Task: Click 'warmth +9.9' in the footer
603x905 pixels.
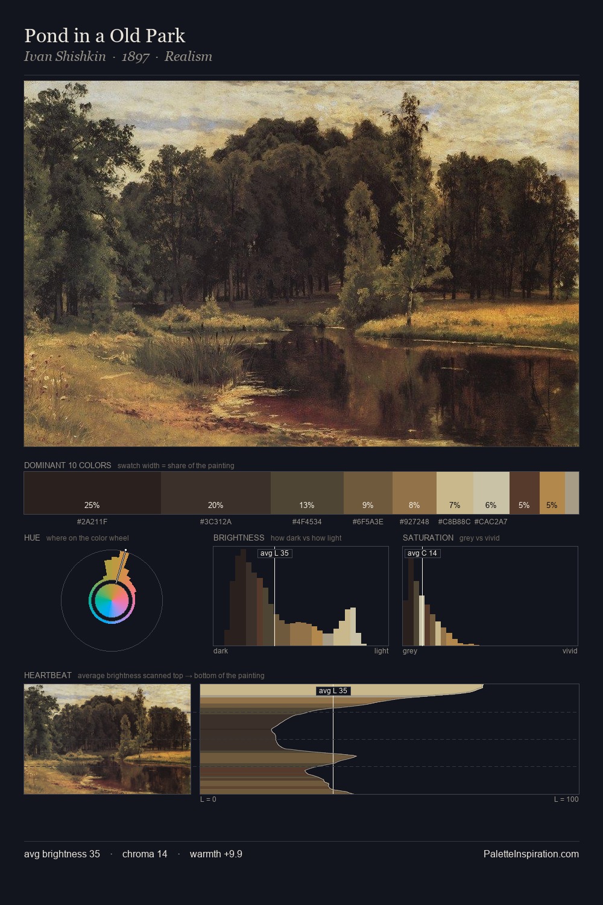Action: coord(216,854)
